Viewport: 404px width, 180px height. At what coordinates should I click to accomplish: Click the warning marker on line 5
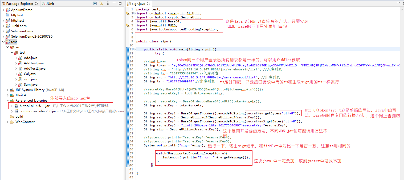[128, 25]
